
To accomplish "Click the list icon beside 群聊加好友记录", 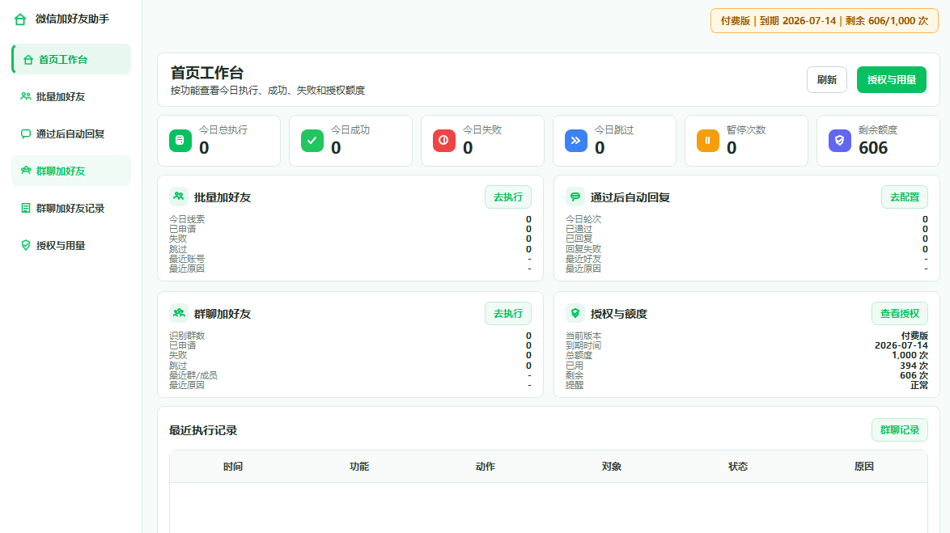I will [x=25, y=209].
